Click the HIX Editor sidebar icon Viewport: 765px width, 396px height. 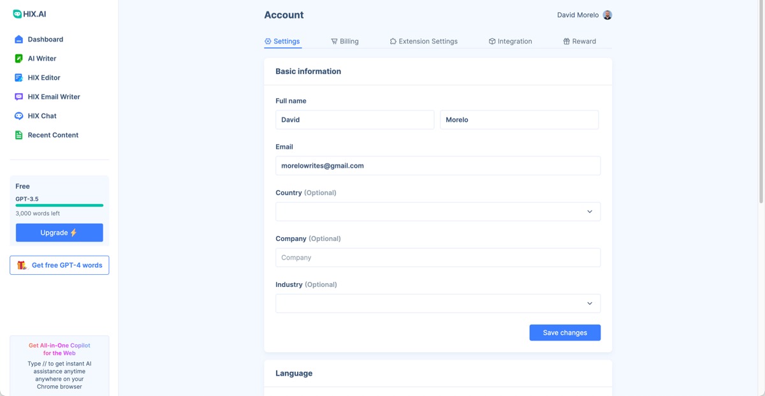click(x=18, y=78)
